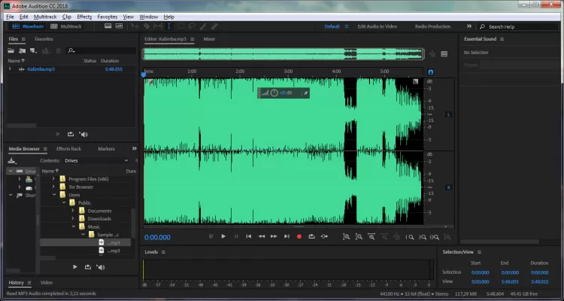This screenshot has height=301, width=564.
Task: Switch to the Mixer tab
Action: [209, 38]
